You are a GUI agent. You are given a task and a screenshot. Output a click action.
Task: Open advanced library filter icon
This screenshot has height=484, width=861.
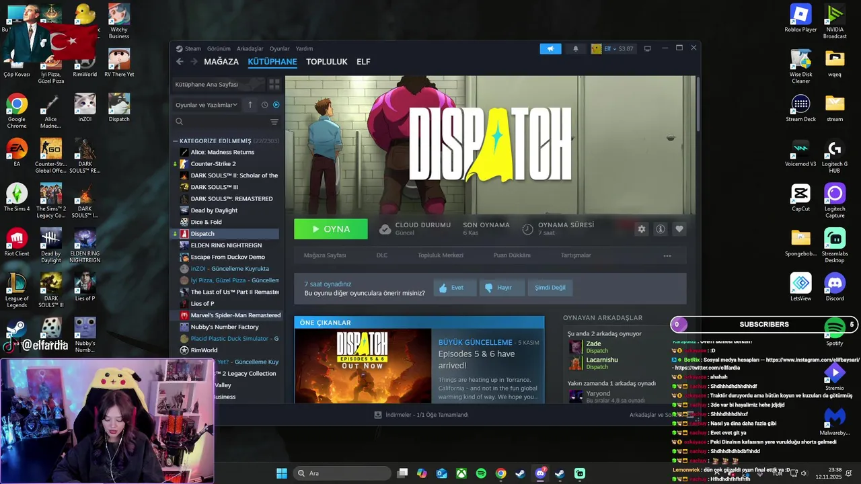274,122
